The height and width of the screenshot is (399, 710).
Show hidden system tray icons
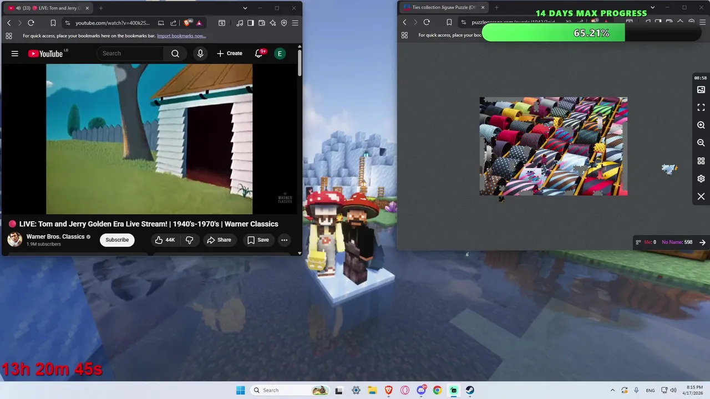pyautogui.click(x=612, y=390)
